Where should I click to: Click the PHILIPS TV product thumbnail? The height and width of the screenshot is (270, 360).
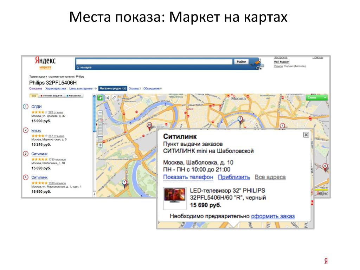point(175,198)
